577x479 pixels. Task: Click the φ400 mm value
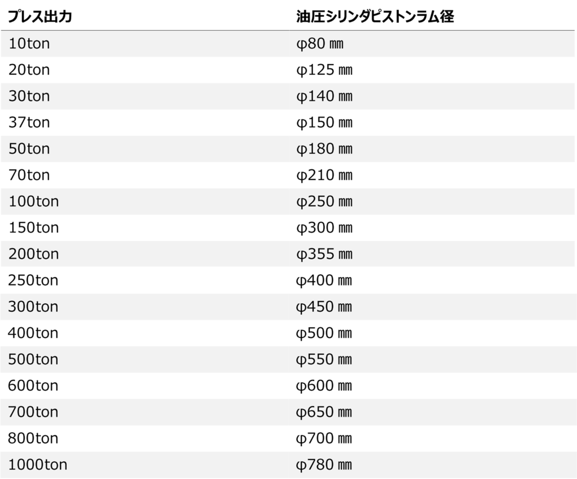click(324, 281)
